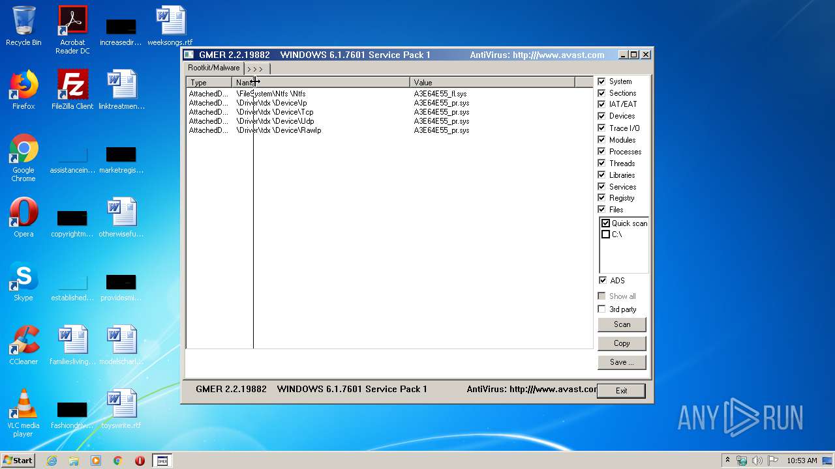Disable Trace I/O scanning

[601, 128]
